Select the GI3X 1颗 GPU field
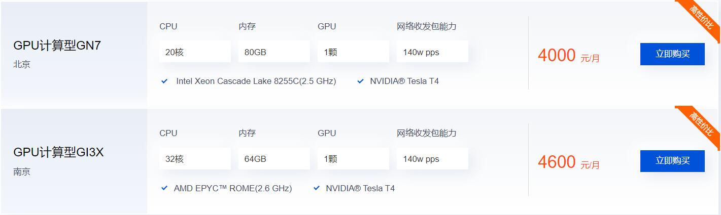Image resolution: width=721 pixels, height=215 pixels. pyautogui.click(x=353, y=159)
